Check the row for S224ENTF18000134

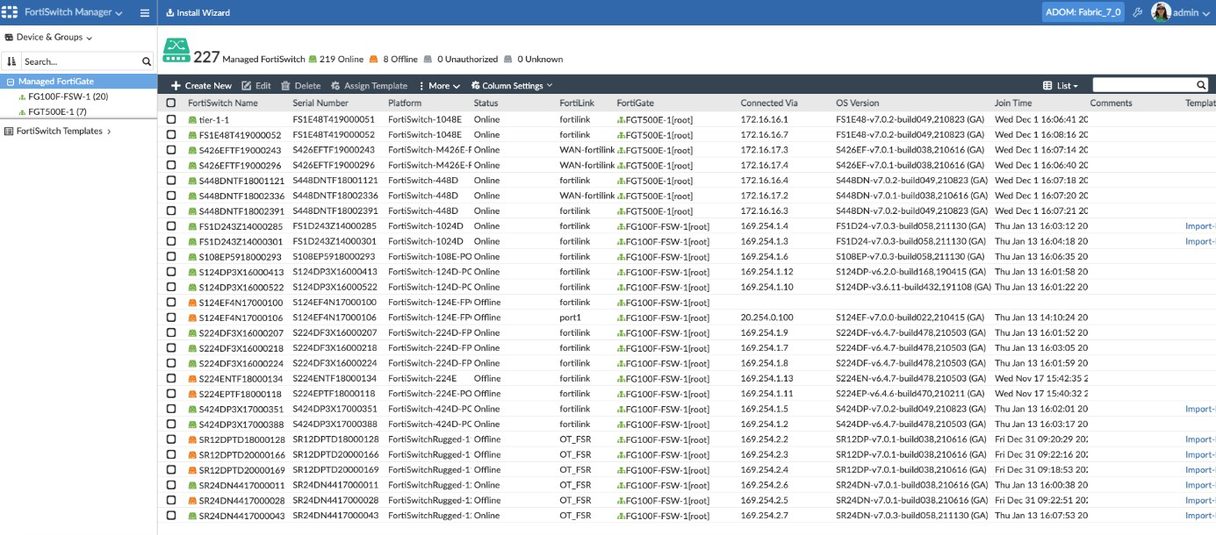[170, 380]
